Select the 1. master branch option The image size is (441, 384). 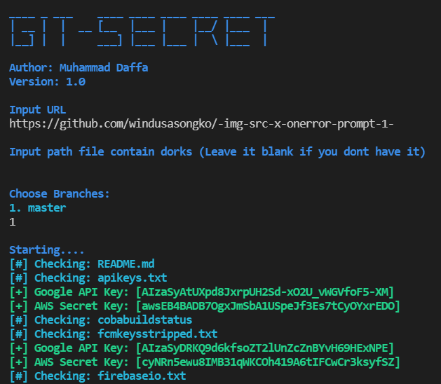37,208
